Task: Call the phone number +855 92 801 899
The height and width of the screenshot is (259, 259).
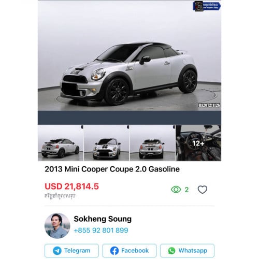Action: [x=101, y=230]
